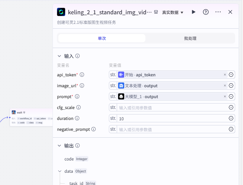Clear the 开始 - api_token reference

225,75
